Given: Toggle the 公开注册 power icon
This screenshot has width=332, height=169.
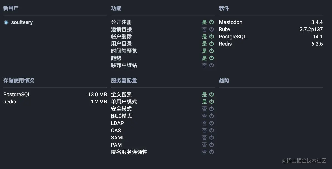Looking at the screenshot, I should click(x=211, y=22).
